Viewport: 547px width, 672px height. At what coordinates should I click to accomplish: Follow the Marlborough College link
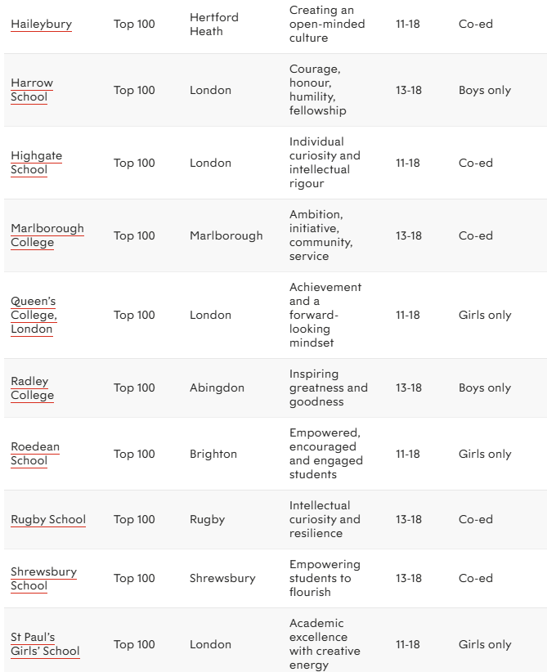pyautogui.click(x=47, y=235)
